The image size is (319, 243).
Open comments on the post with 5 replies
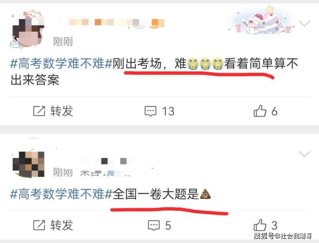tap(154, 225)
